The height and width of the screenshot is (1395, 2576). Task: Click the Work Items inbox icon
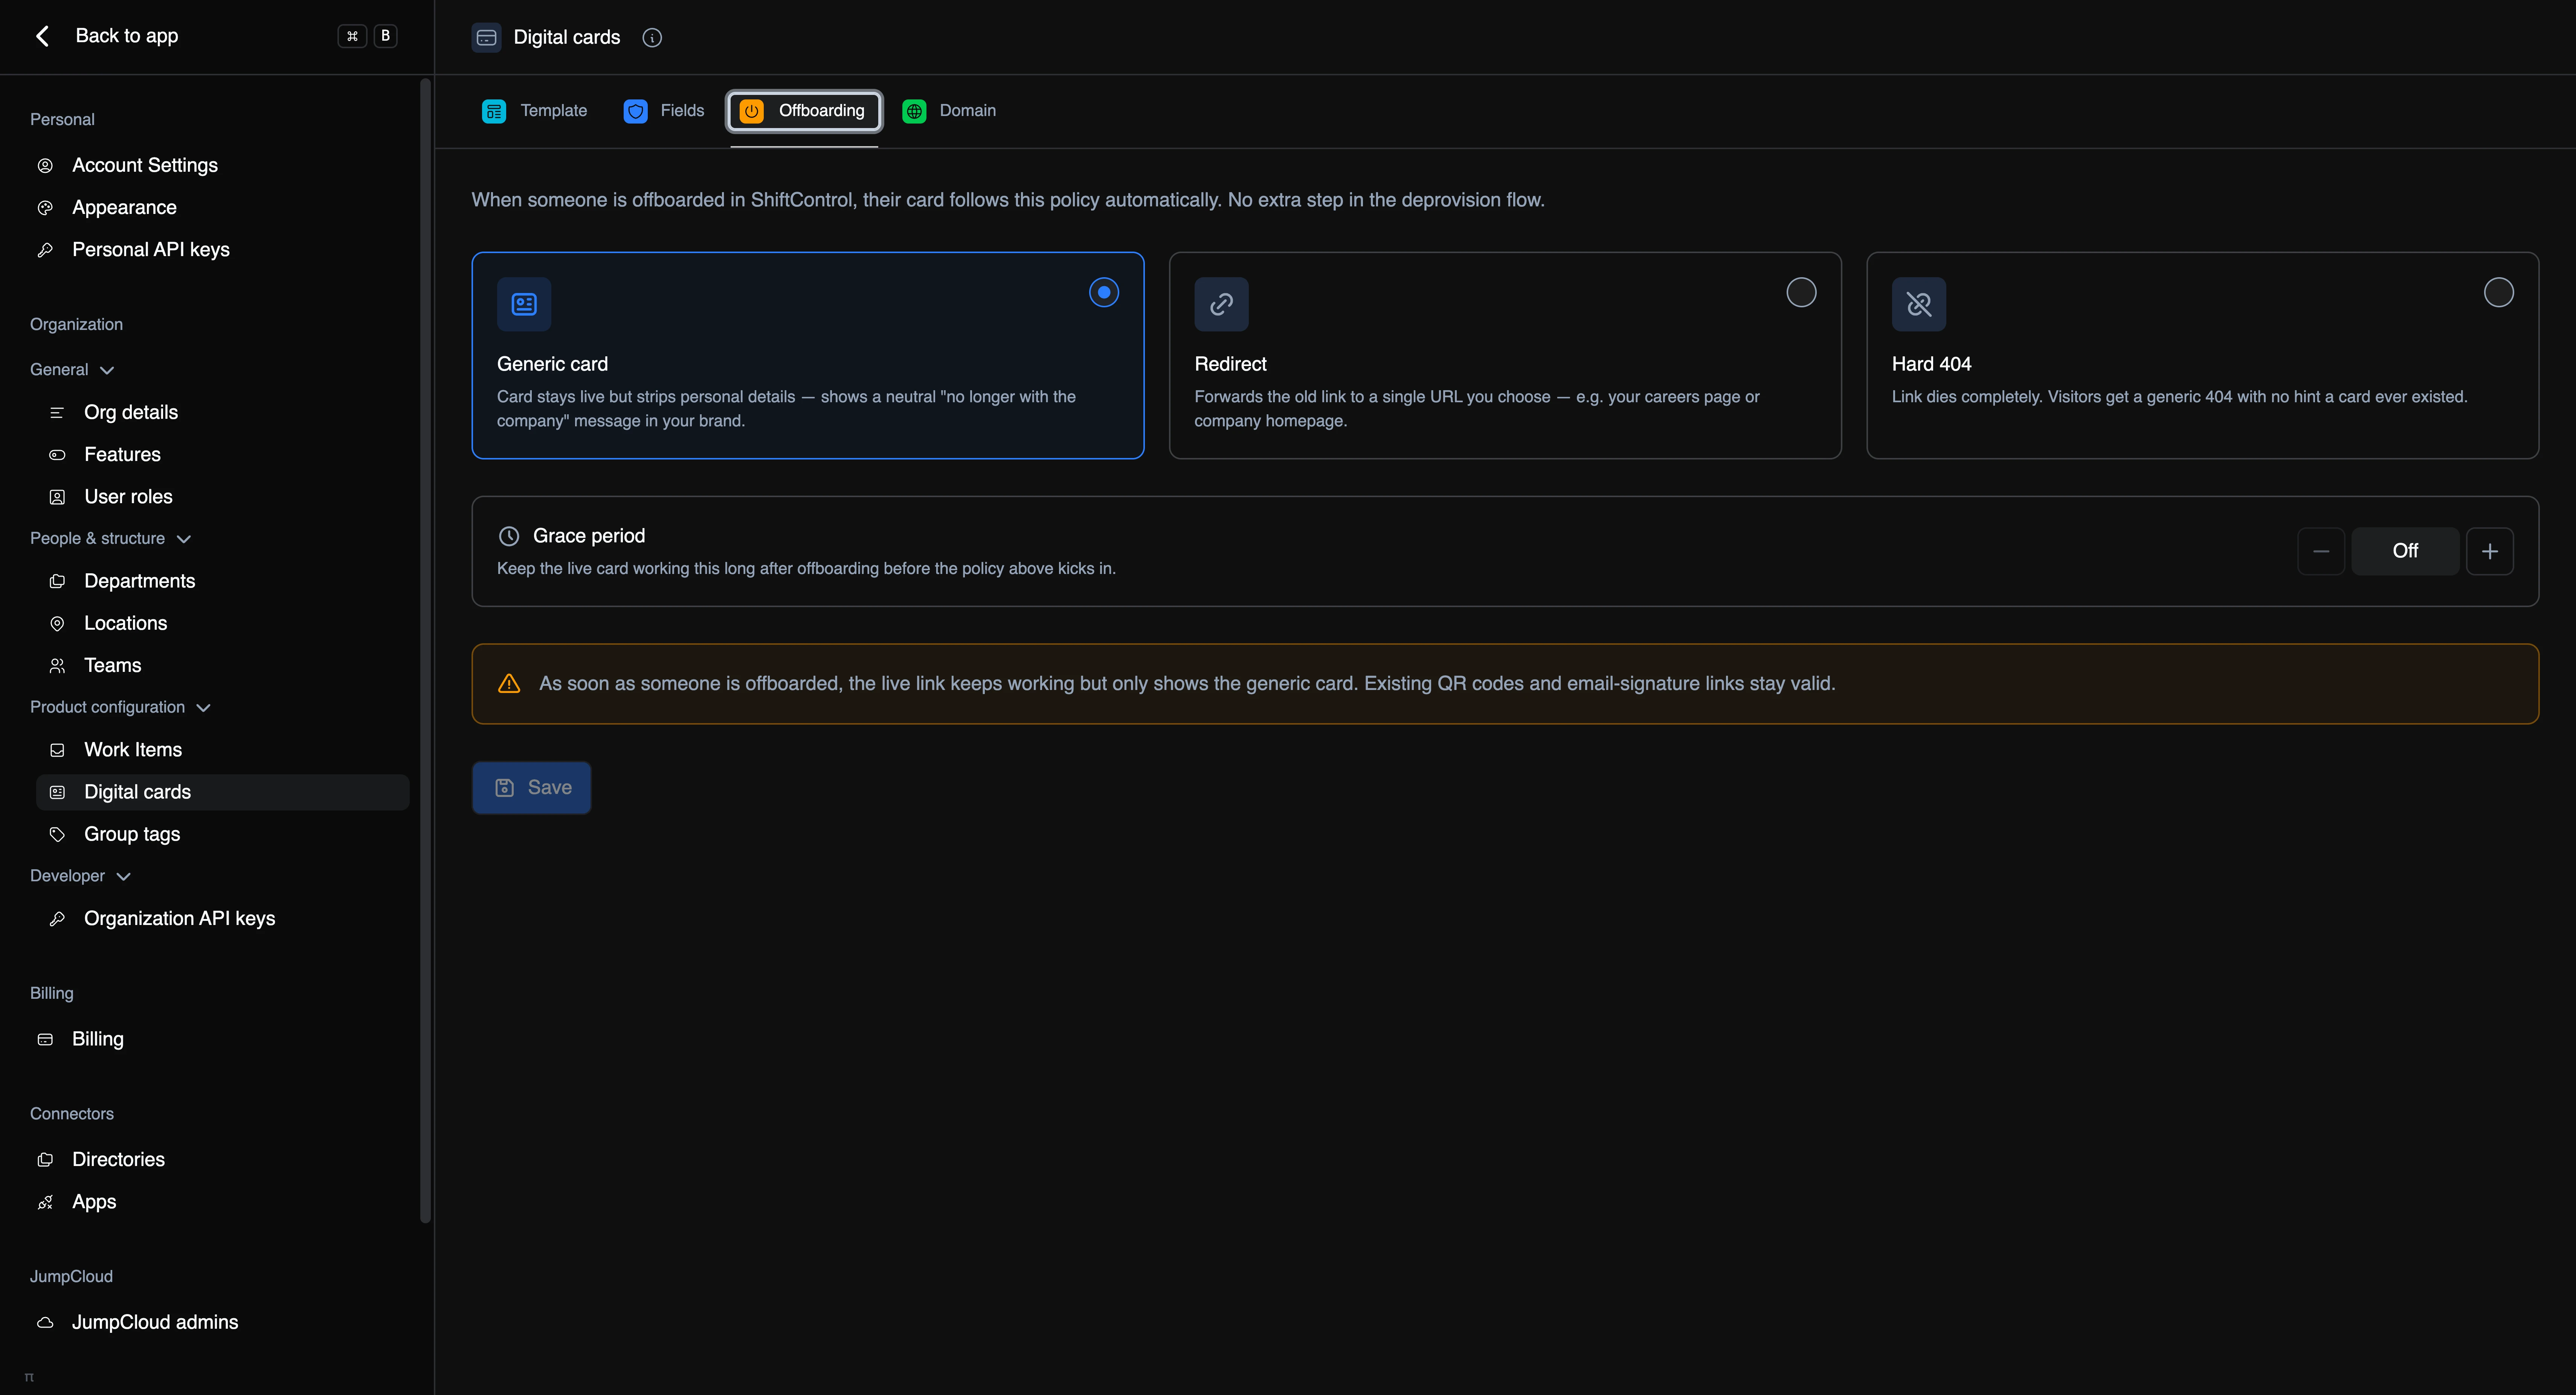tap(57, 750)
